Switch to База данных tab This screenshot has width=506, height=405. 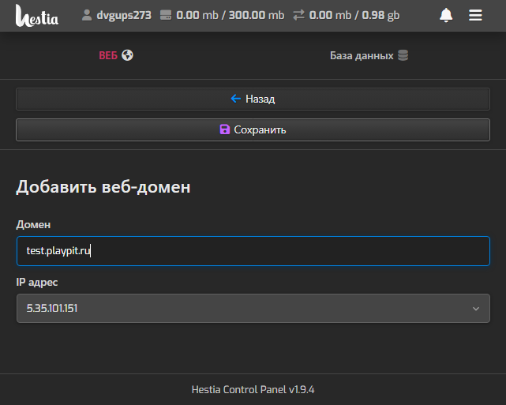pyautogui.click(x=369, y=55)
